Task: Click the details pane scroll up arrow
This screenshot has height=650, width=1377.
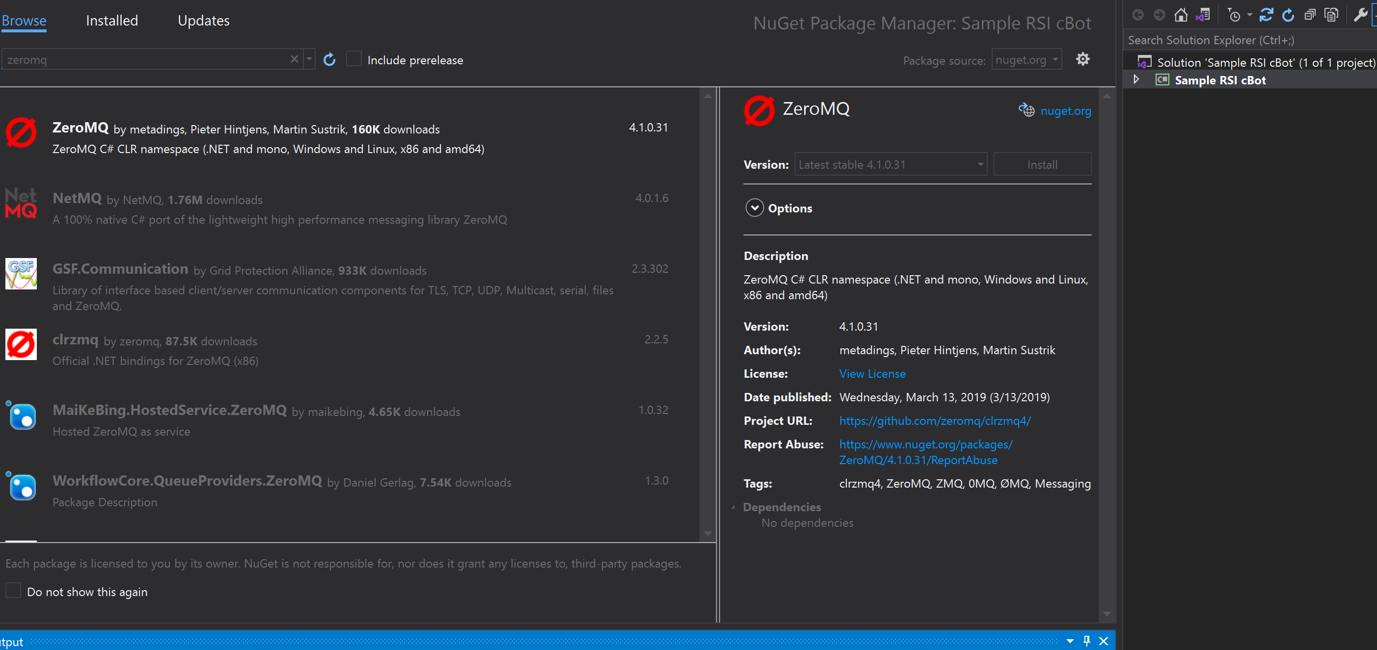Action: click(1107, 96)
